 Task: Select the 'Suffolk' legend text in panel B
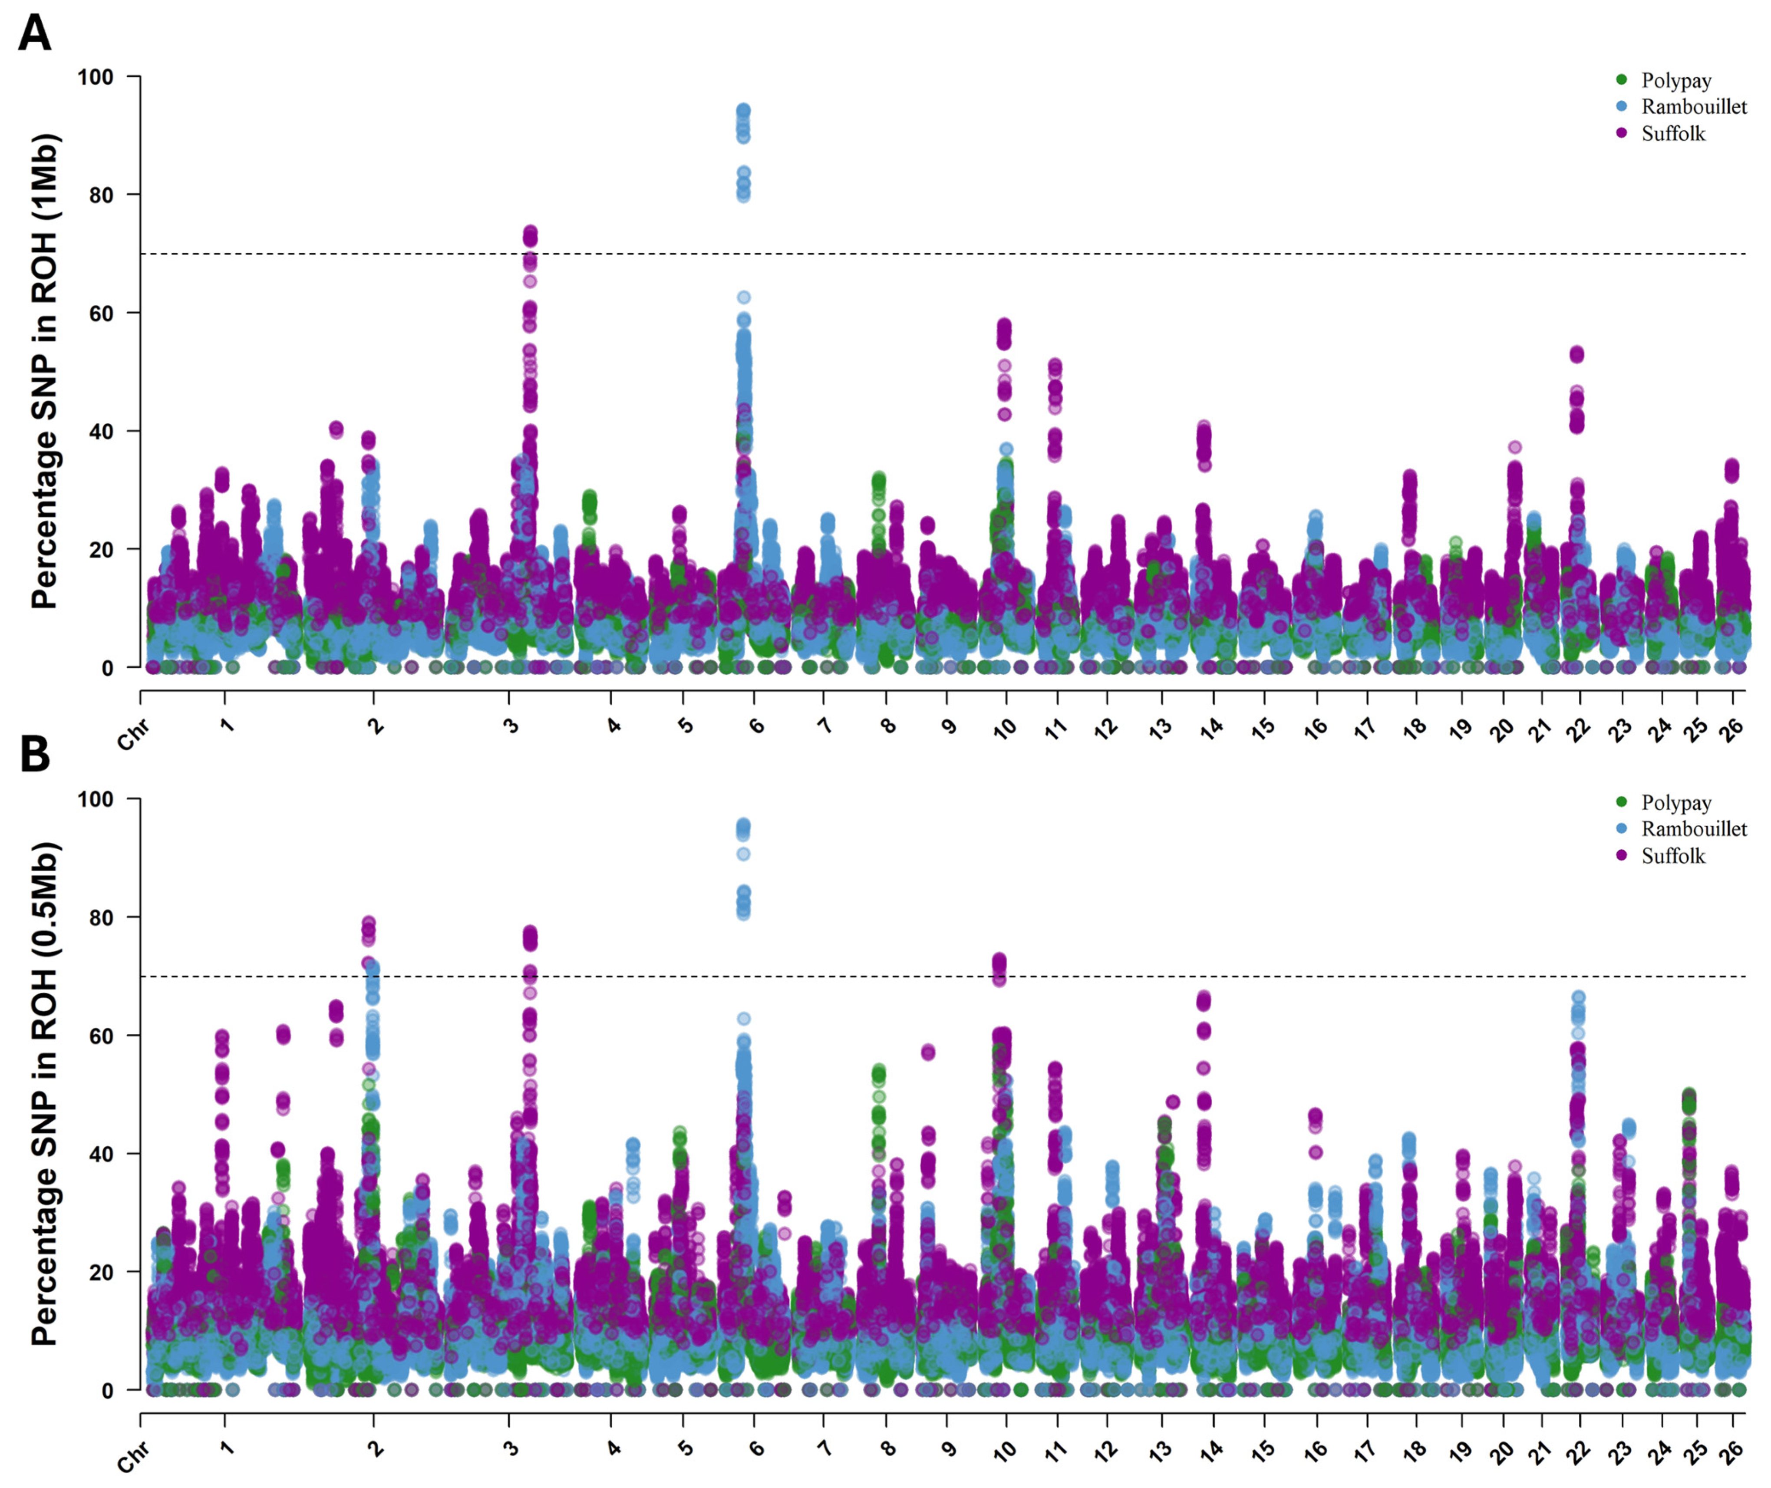pos(1673,856)
